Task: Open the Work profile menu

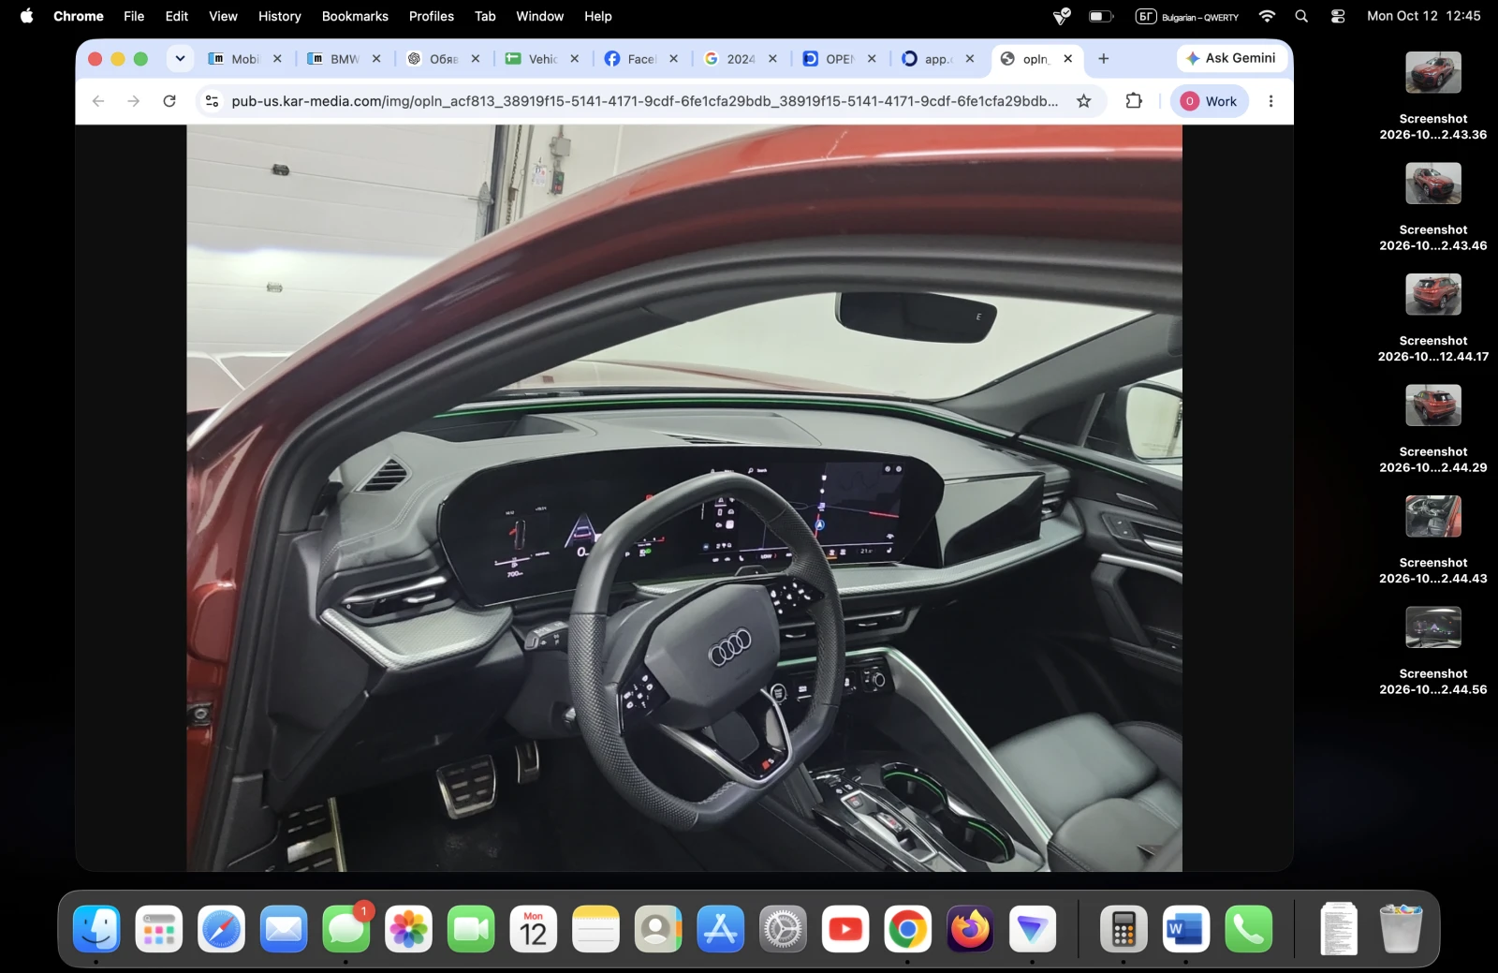Action: 1209,101
